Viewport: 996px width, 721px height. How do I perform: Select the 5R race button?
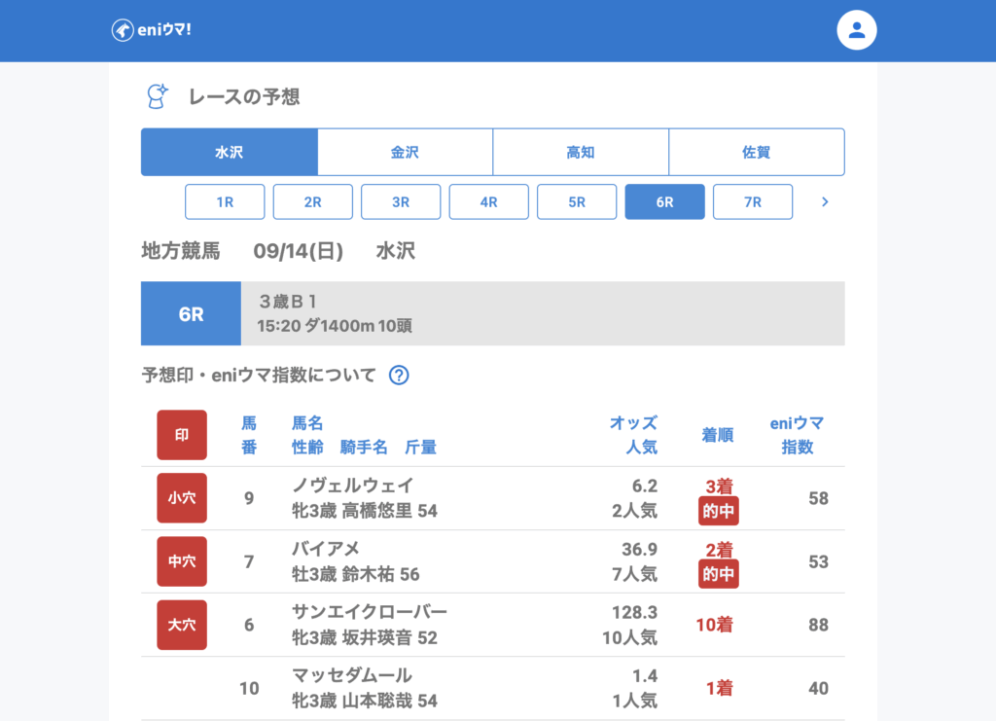point(577,202)
